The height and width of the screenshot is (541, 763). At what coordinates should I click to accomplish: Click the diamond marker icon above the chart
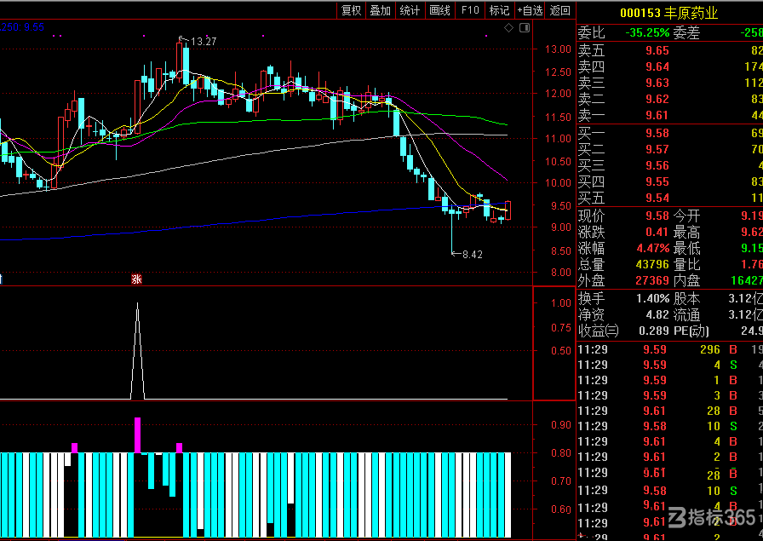coord(509,28)
